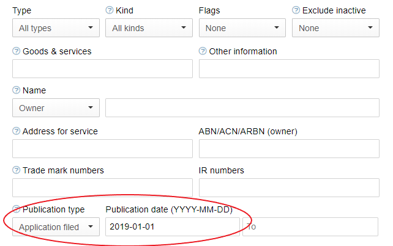Click into the Goods & services text field
393x246 pixels.
[x=102, y=69]
